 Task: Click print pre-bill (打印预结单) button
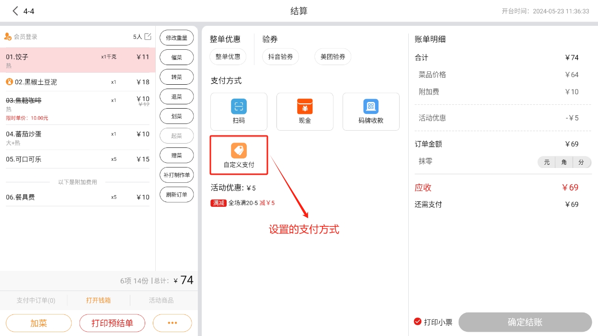[112, 323]
